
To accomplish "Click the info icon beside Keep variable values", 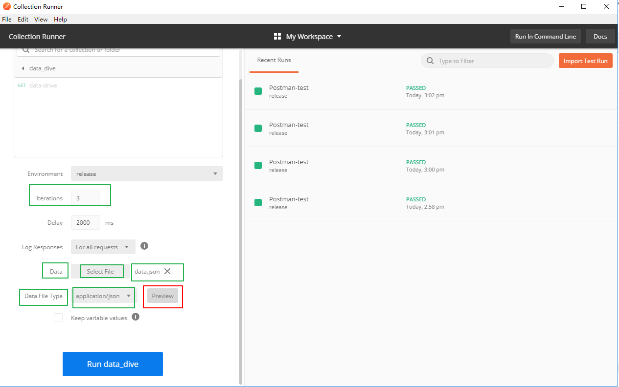I will tap(136, 317).
